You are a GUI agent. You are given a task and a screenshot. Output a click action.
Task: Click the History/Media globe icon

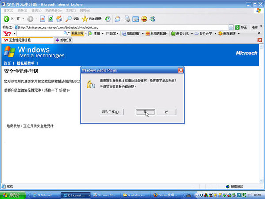pyautogui.click(x=107, y=19)
